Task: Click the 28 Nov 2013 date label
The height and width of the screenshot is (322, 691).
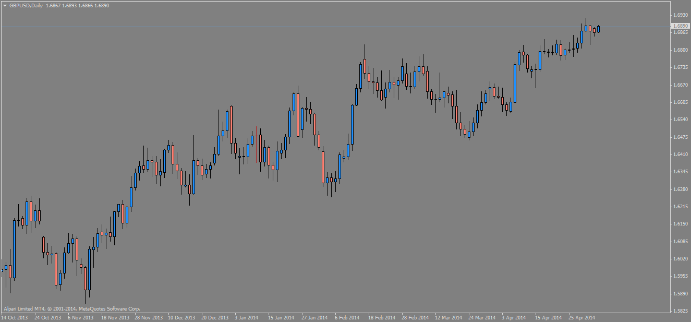Action: coord(148,317)
